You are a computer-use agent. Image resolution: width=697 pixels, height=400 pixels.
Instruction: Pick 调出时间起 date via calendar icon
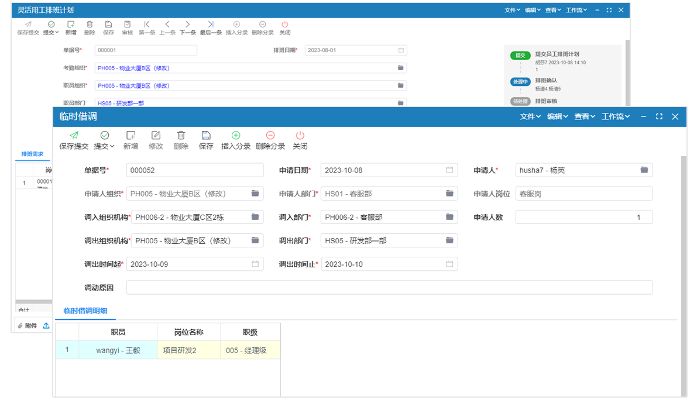(255, 264)
